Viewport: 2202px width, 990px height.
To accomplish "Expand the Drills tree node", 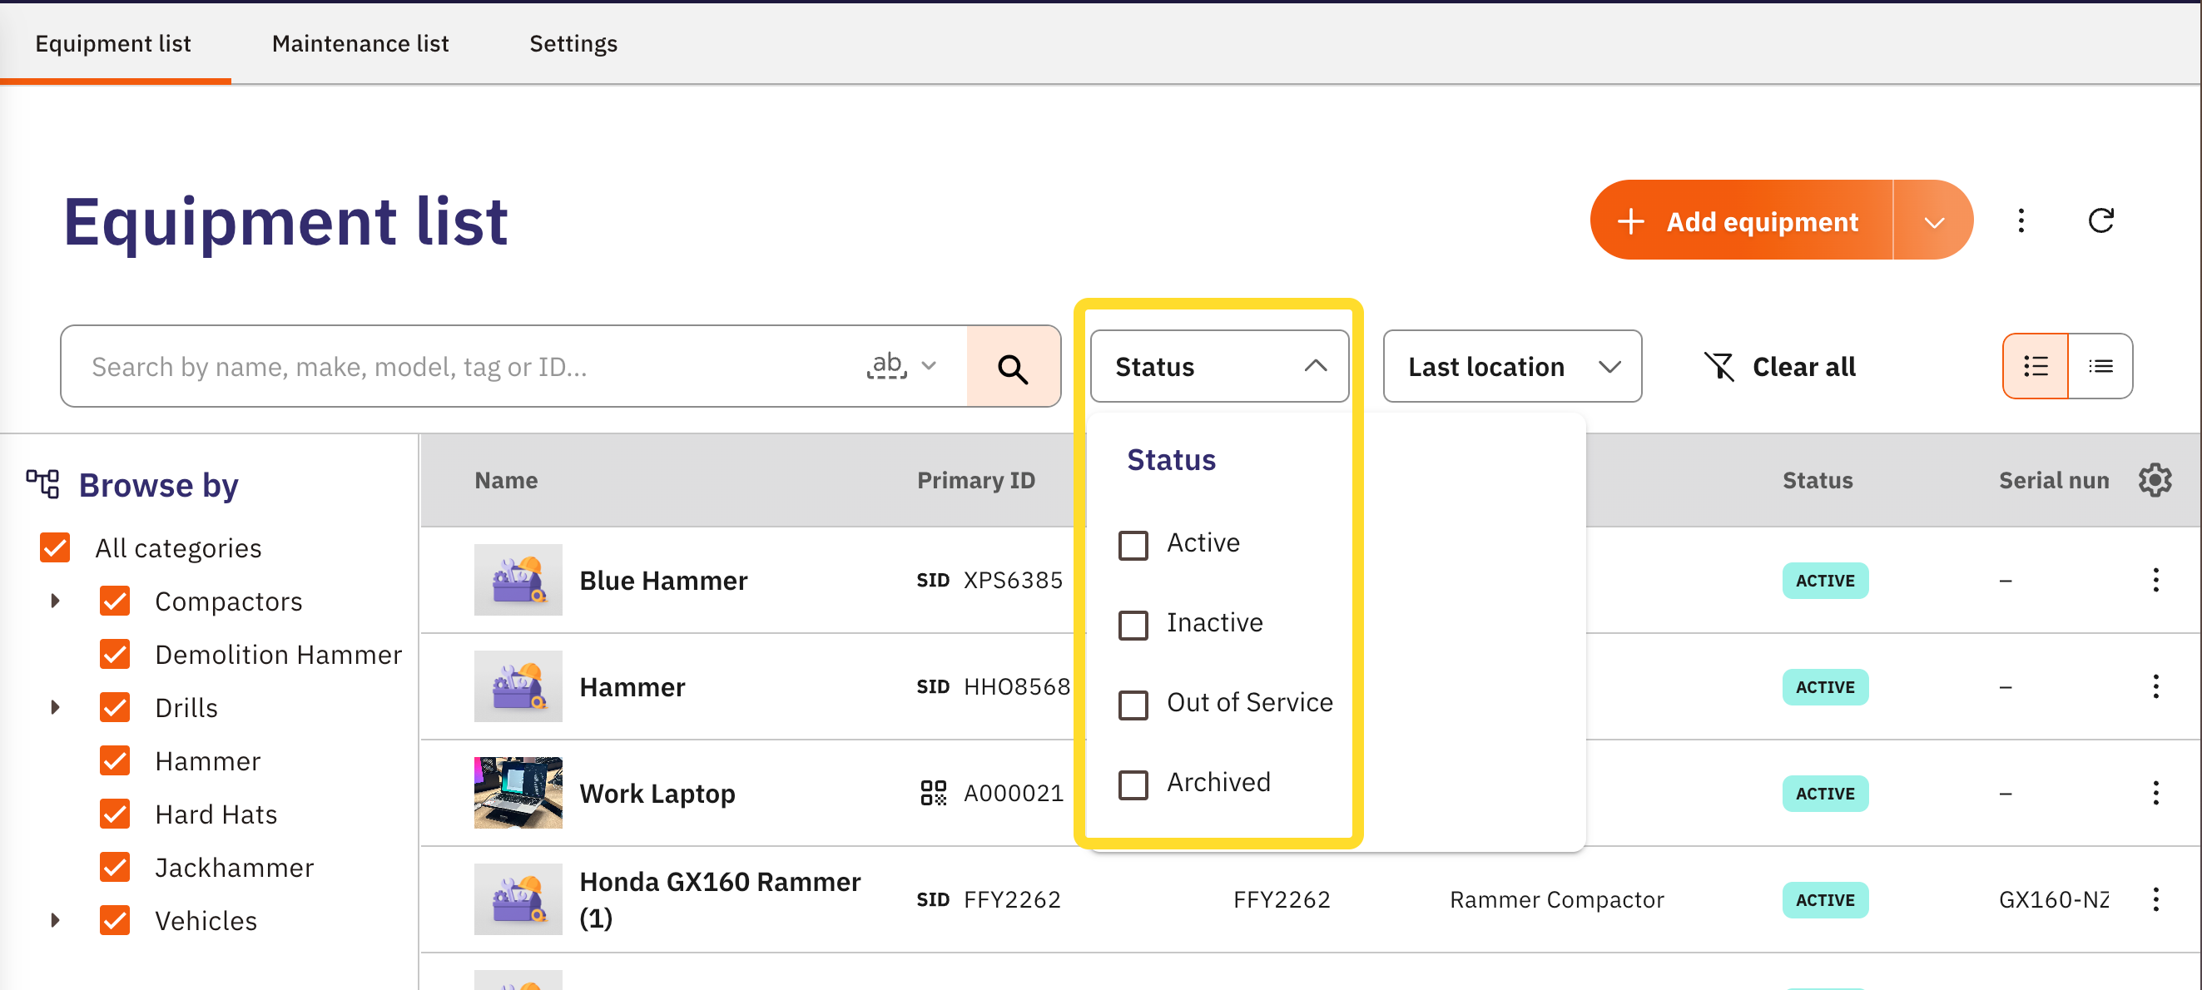I will coord(55,707).
